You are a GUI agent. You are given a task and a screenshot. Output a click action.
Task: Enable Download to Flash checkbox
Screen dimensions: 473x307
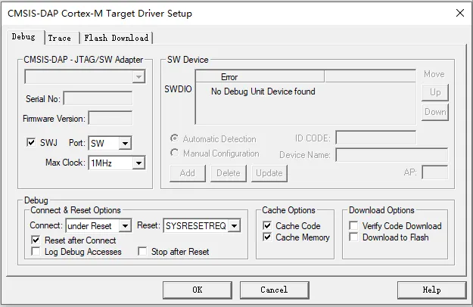[x=353, y=237]
